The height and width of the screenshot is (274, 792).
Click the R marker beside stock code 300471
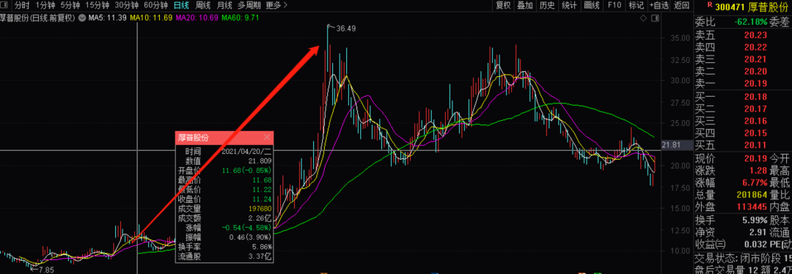click(x=710, y=5)
